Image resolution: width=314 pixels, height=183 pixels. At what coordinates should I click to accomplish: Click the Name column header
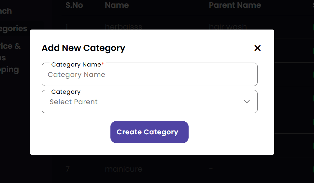click(x=117, y=5)
